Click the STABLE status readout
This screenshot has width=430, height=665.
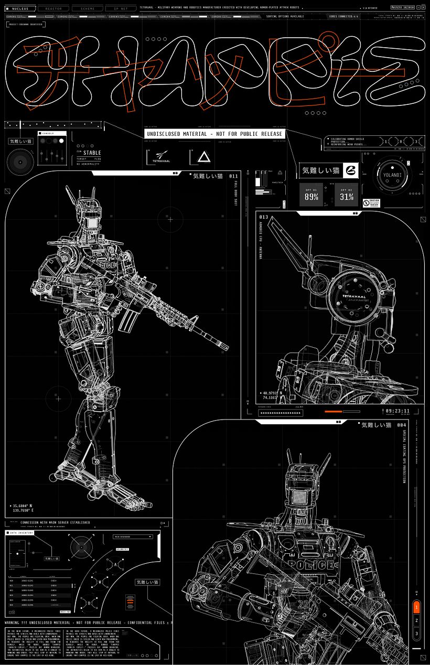(x=92, y=153)
